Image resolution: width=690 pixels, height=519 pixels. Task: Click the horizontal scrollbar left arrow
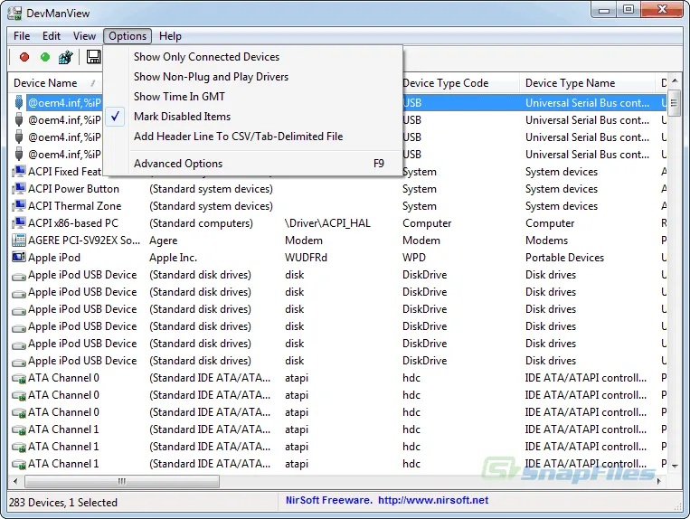tap(15, 481)
